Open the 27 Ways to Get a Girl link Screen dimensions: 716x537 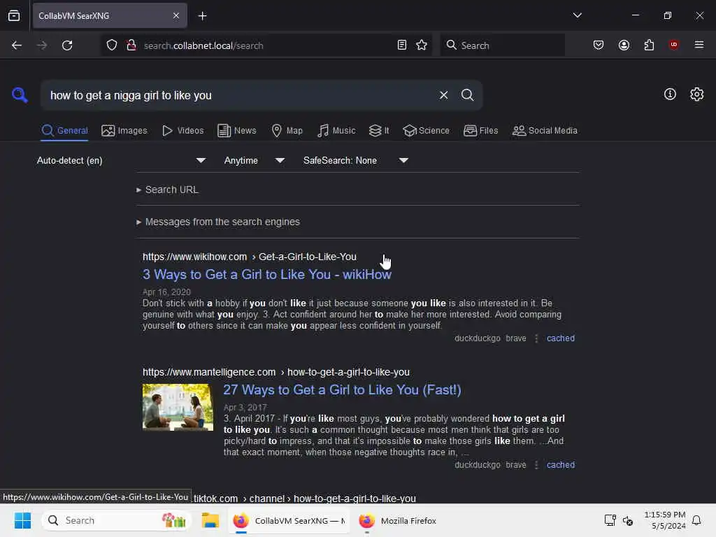point(342,390)
